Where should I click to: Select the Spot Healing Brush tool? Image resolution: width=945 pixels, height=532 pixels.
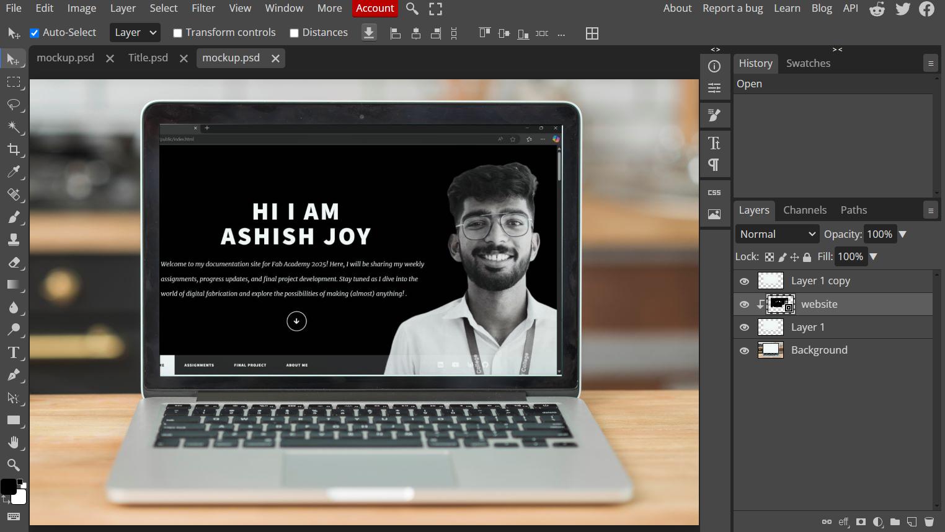[x=13, y=194]
